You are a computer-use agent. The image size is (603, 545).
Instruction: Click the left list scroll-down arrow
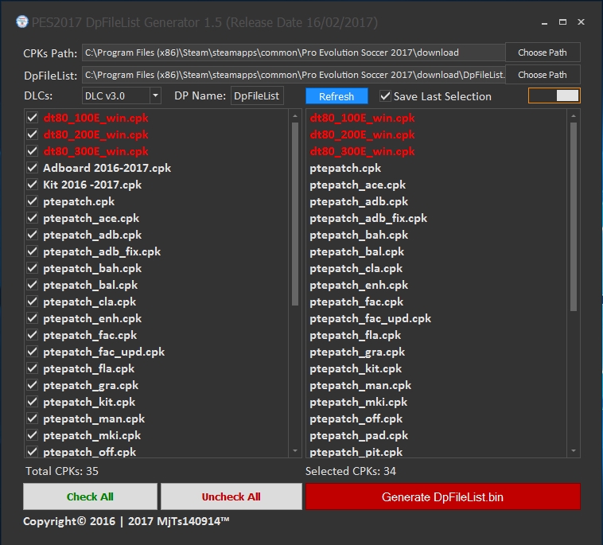pos(296,451)
